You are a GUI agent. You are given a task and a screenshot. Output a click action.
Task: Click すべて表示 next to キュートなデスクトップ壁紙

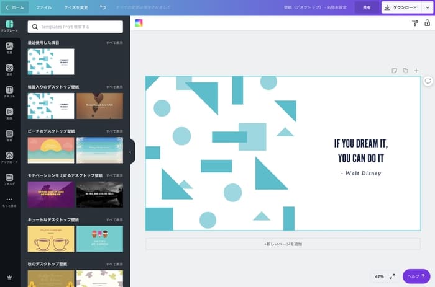pyautogui.click(x=114, y=220)
